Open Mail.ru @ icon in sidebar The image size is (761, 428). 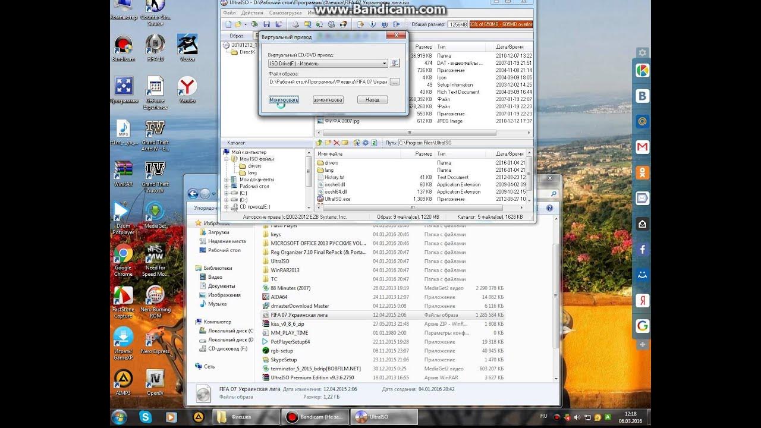(x=642, y=122)
